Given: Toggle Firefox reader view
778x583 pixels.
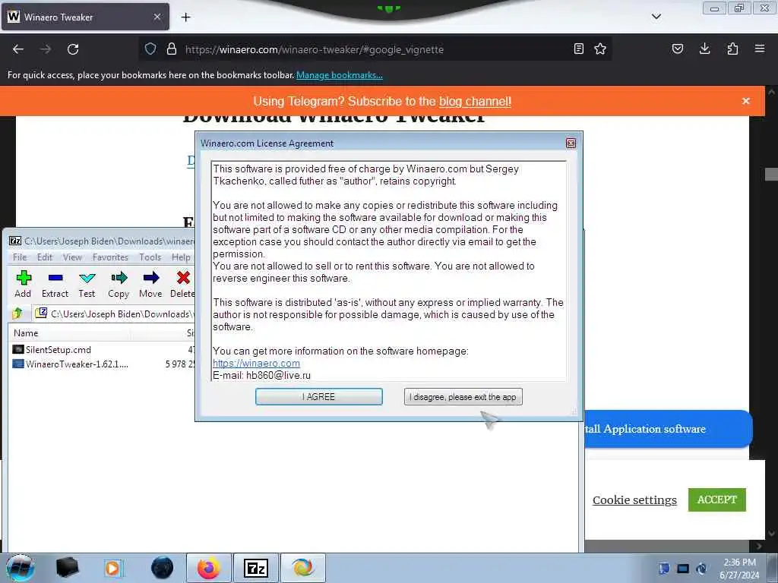Looking at the screenshot, I should [578, 49].
